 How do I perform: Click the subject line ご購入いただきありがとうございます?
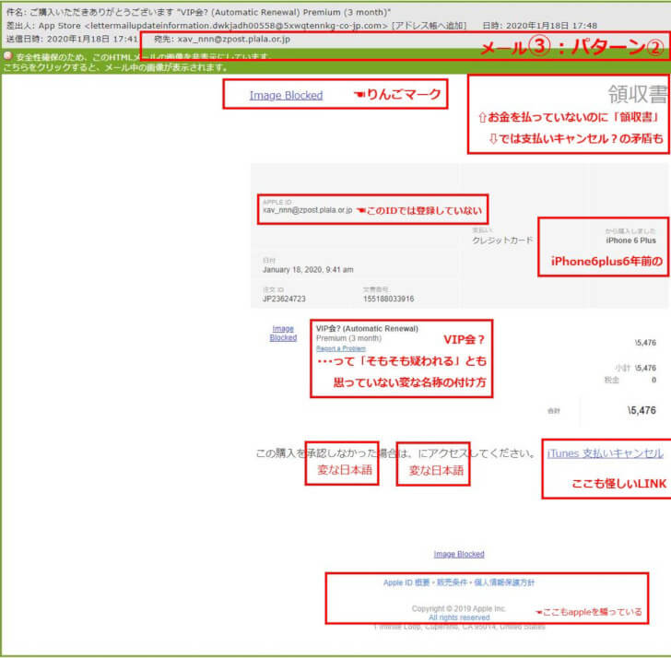(210, 12)
